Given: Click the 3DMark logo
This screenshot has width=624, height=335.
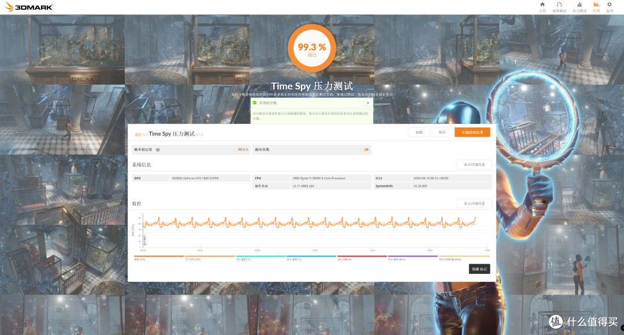Looking at the screenshot, I should (29, 7).
